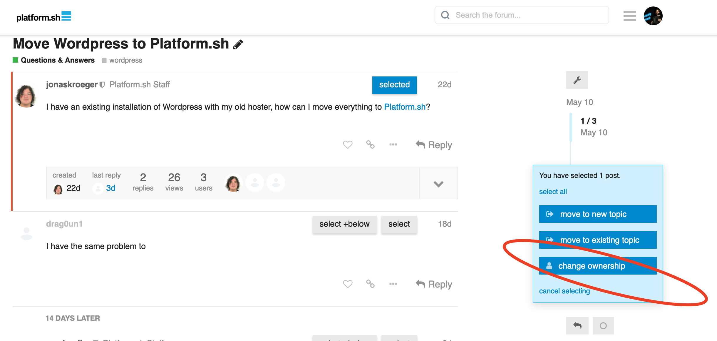Click the 22d created date in summary
717x341 pixels.
(x=73, y=188)
